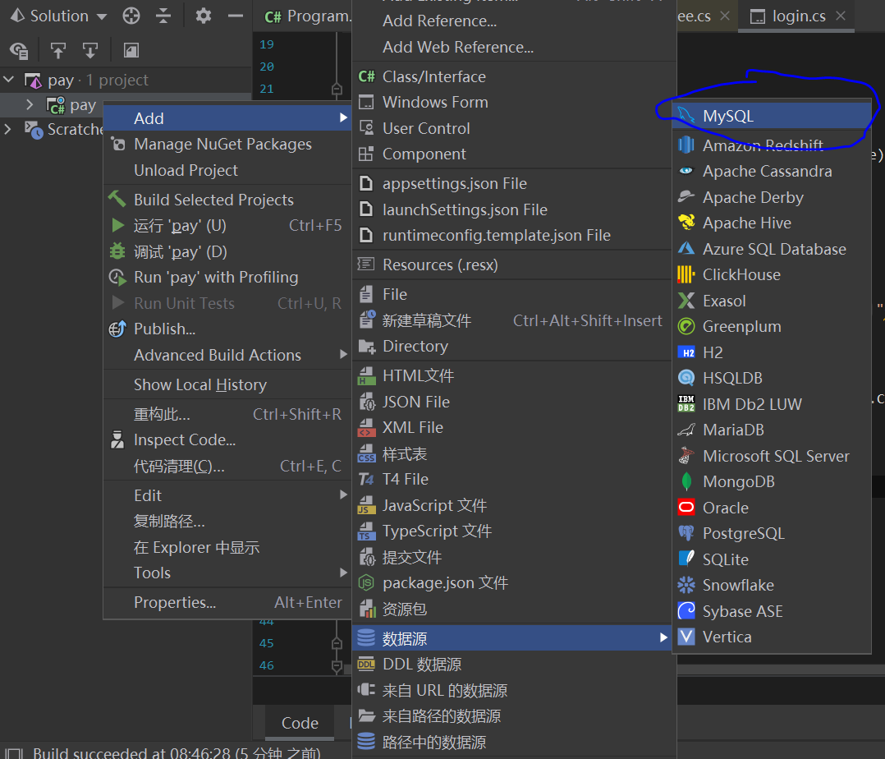Open the Solution view dropdown arrow
Screen dimensions: 885x759
click(102, 16)
